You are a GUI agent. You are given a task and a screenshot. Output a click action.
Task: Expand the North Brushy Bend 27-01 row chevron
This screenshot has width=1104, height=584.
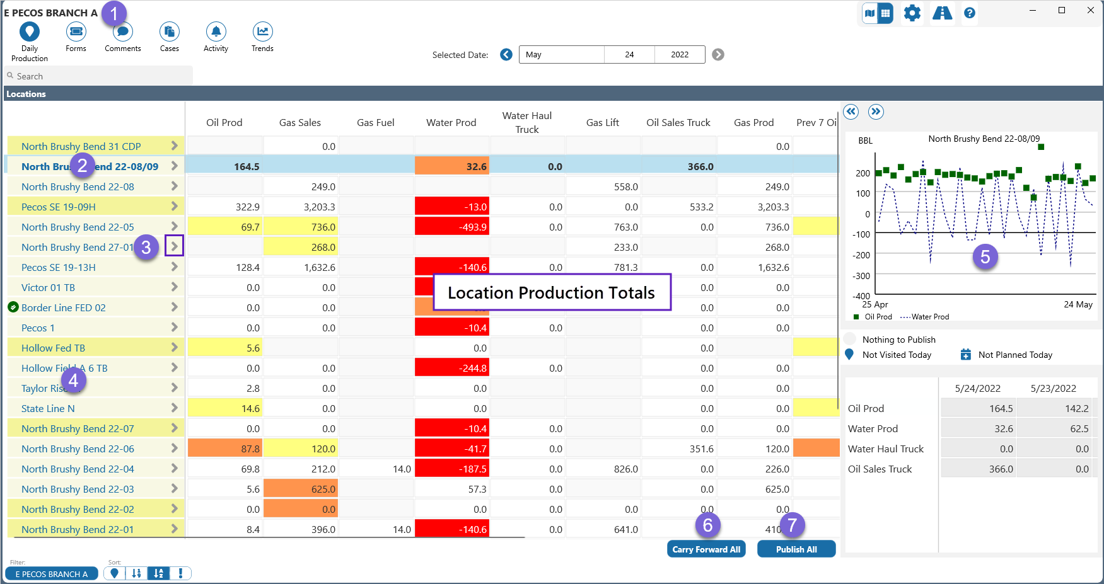pyautogui.click(x=174, y=246)
